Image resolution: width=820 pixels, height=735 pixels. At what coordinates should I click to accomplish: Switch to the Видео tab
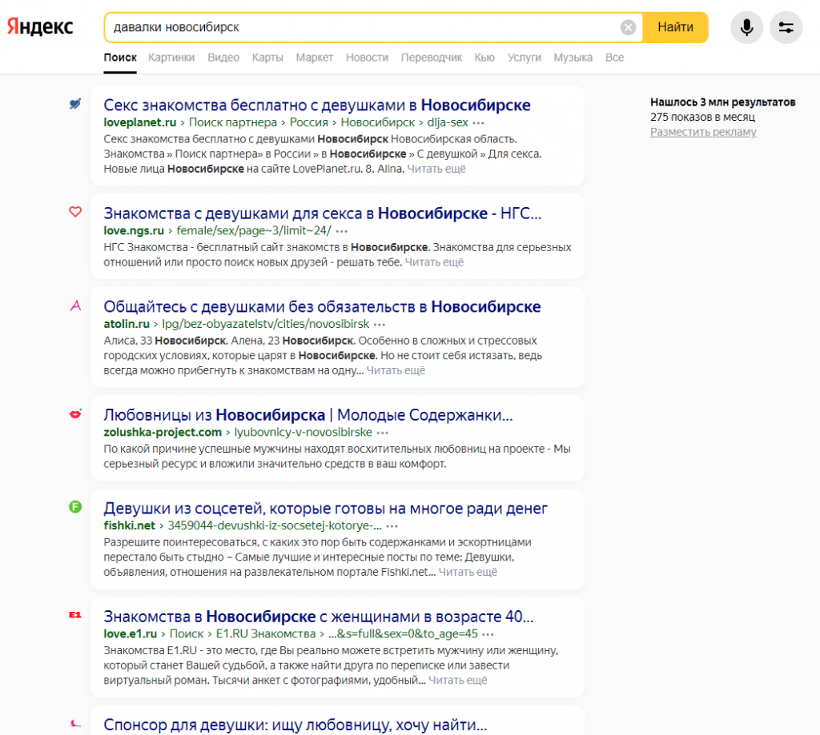(x=223, y=58)
